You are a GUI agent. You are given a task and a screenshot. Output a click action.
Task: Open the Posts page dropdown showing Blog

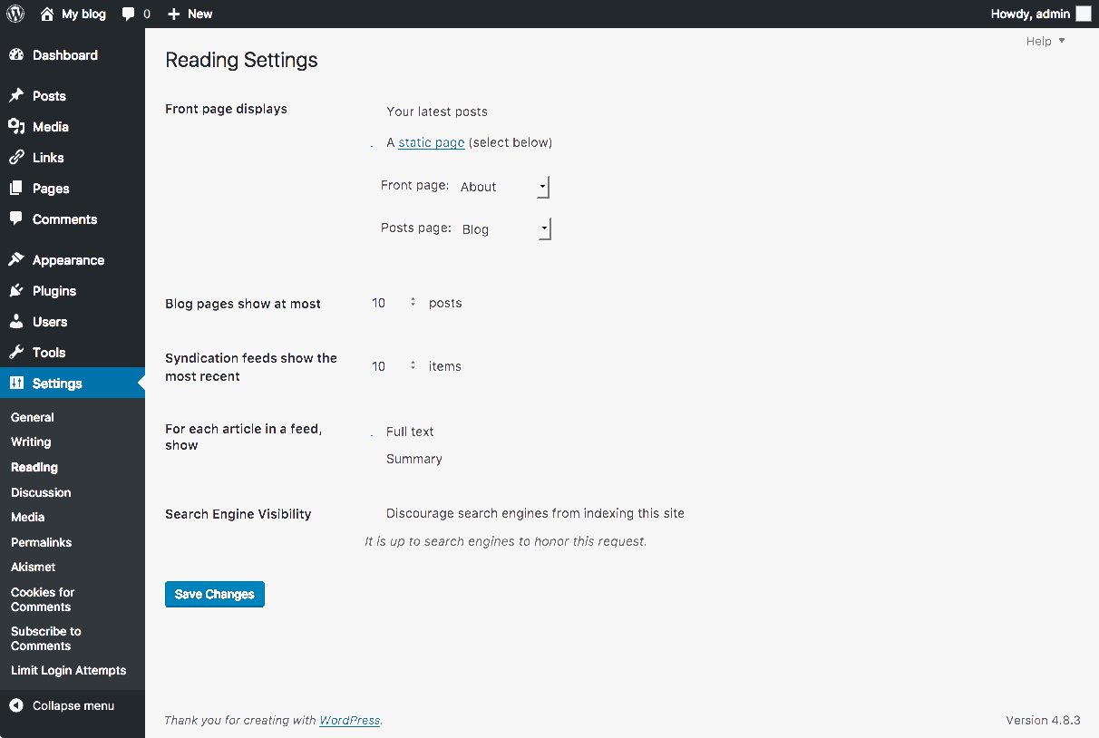pyautogui.click(x=504, y=229)
